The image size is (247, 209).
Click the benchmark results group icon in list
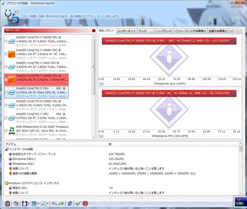tap(7, 149)
